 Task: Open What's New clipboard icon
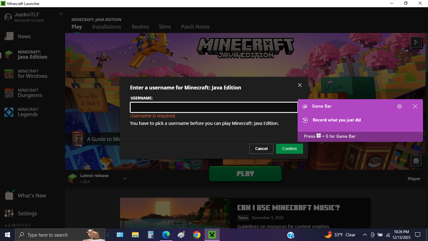click(x=9, y=195)
